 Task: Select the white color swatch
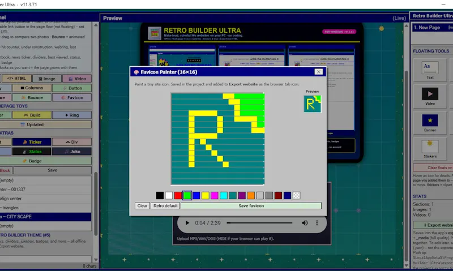[x=169, y=195]
